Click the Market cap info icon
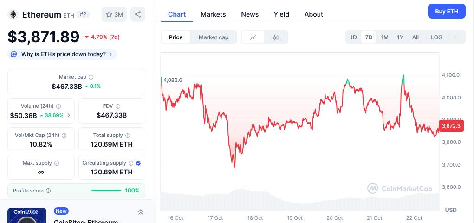Screen dimensions: 474x223 (x=91, y=77)
